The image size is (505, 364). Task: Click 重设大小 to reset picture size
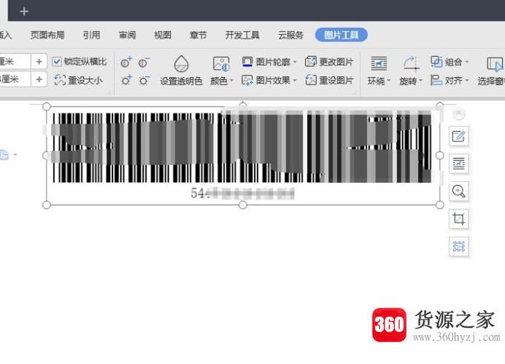(x=78, y=80)
